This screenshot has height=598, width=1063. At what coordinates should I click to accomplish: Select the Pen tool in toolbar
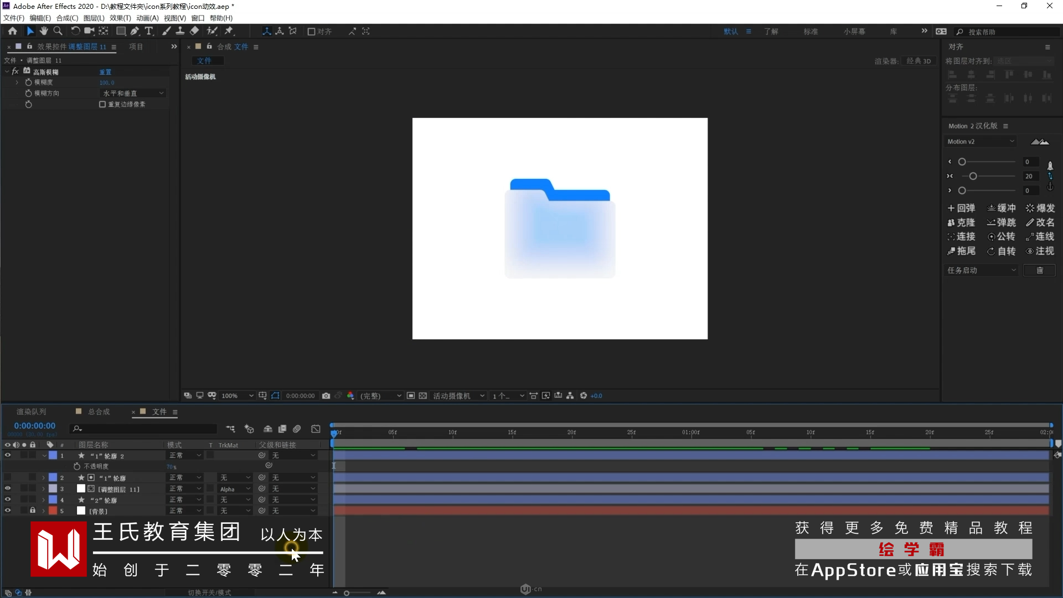135,31
